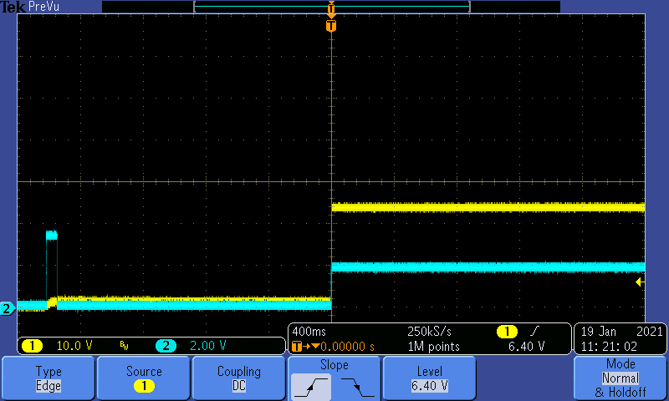Click the PreVu acquisition status label
Viewport: 669px width, 401px height.
[43, 7]
